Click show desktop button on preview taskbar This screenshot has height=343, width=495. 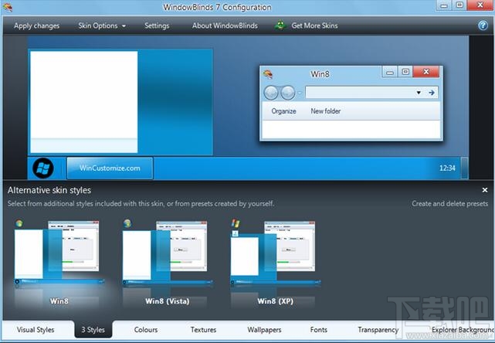[x=464, y=168]
